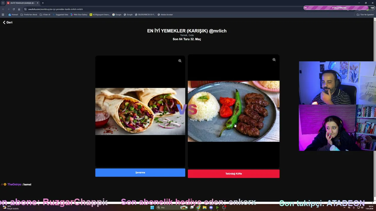
Task: Open the Suggested Sites bookmark
Action: tap(60, 15)
